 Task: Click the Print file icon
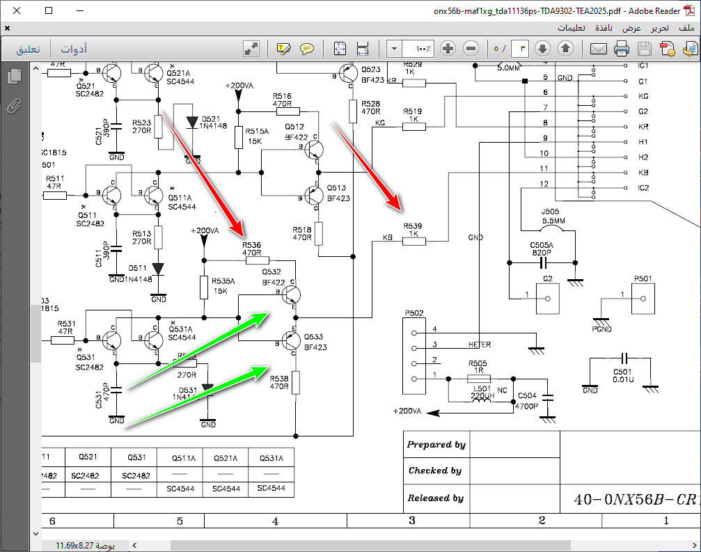[x=622, y=49]
